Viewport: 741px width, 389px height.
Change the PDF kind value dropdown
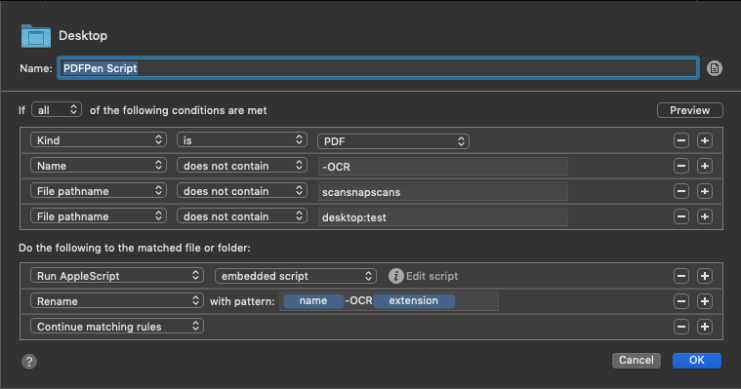[x=393, y=141]
